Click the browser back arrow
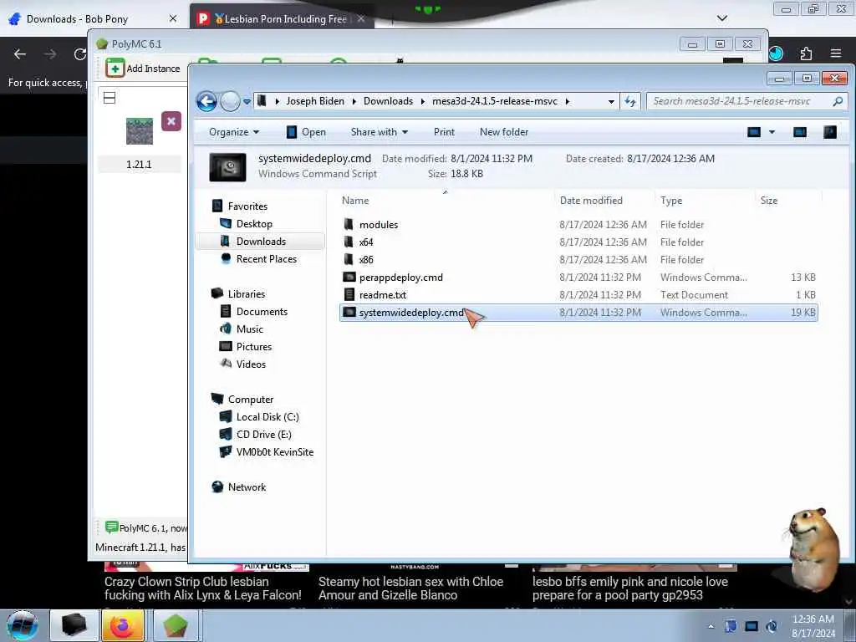This screenshot has height=642, width=856. click(x=20, y=54)
